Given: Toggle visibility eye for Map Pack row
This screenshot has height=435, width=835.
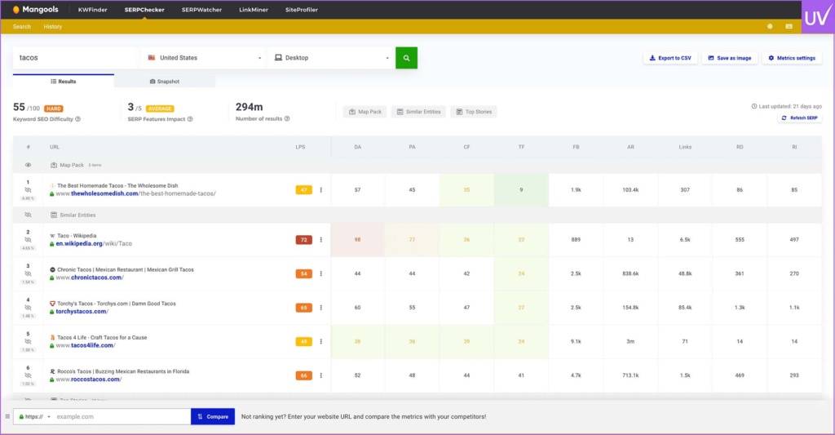Looking at the screenshot, I should (28, 165).
